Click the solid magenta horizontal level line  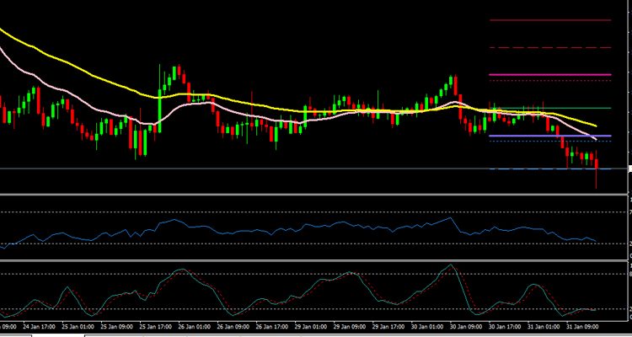549,75
